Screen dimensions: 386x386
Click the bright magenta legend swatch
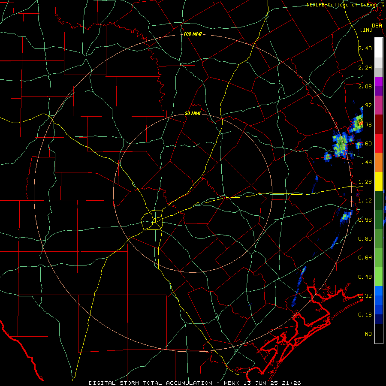(x=379, y=81)
